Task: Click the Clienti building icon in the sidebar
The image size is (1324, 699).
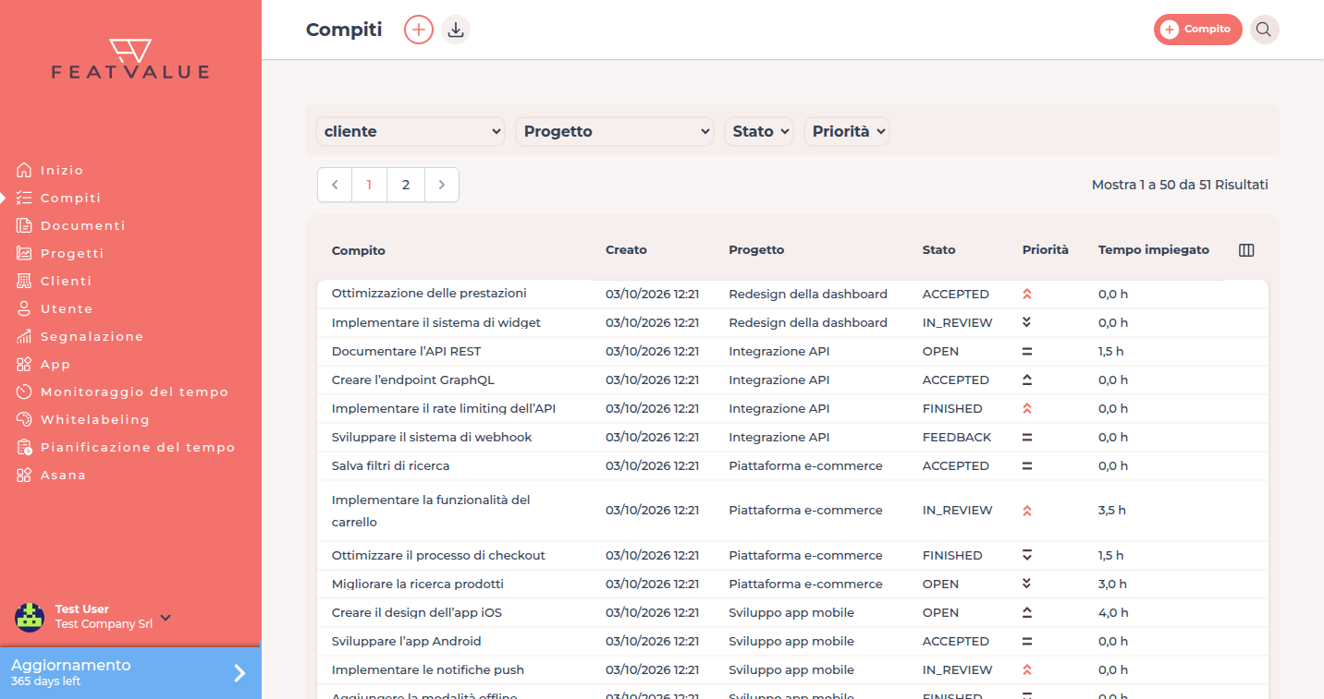Action: tap(24, 281)
